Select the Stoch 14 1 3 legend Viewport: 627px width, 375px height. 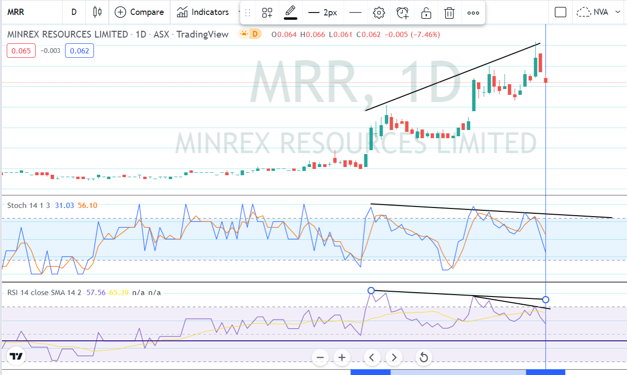(x=28, y=205)
